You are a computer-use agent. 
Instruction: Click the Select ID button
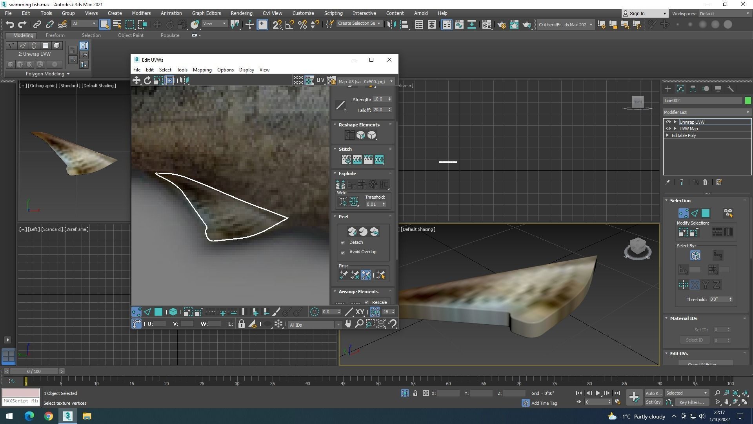tap(694, 340)
